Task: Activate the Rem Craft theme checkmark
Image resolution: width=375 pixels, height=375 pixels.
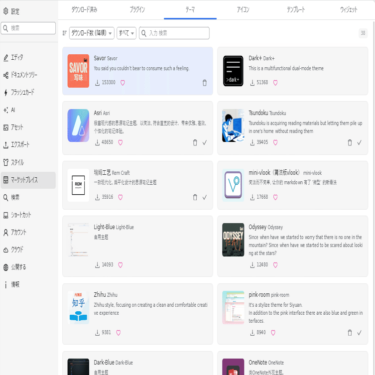Action: pyautogui.click(x=205, y=197)
